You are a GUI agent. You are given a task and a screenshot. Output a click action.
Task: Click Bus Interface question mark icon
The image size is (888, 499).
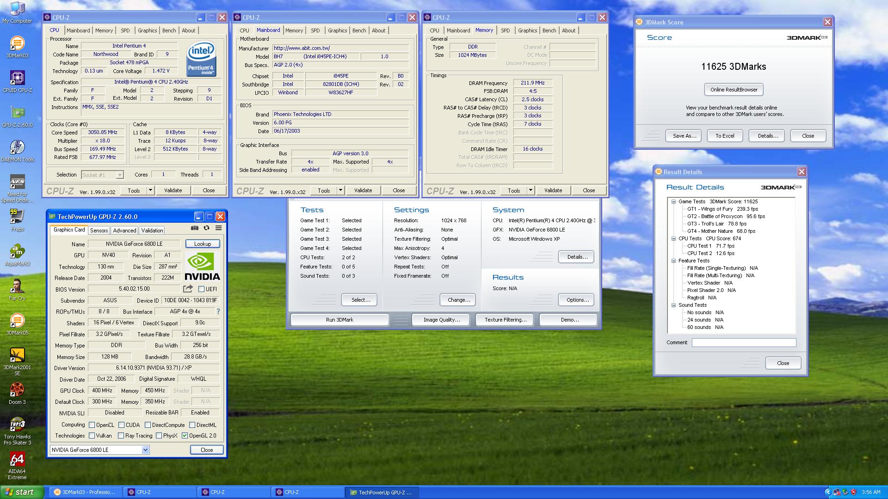pos(218,311)
